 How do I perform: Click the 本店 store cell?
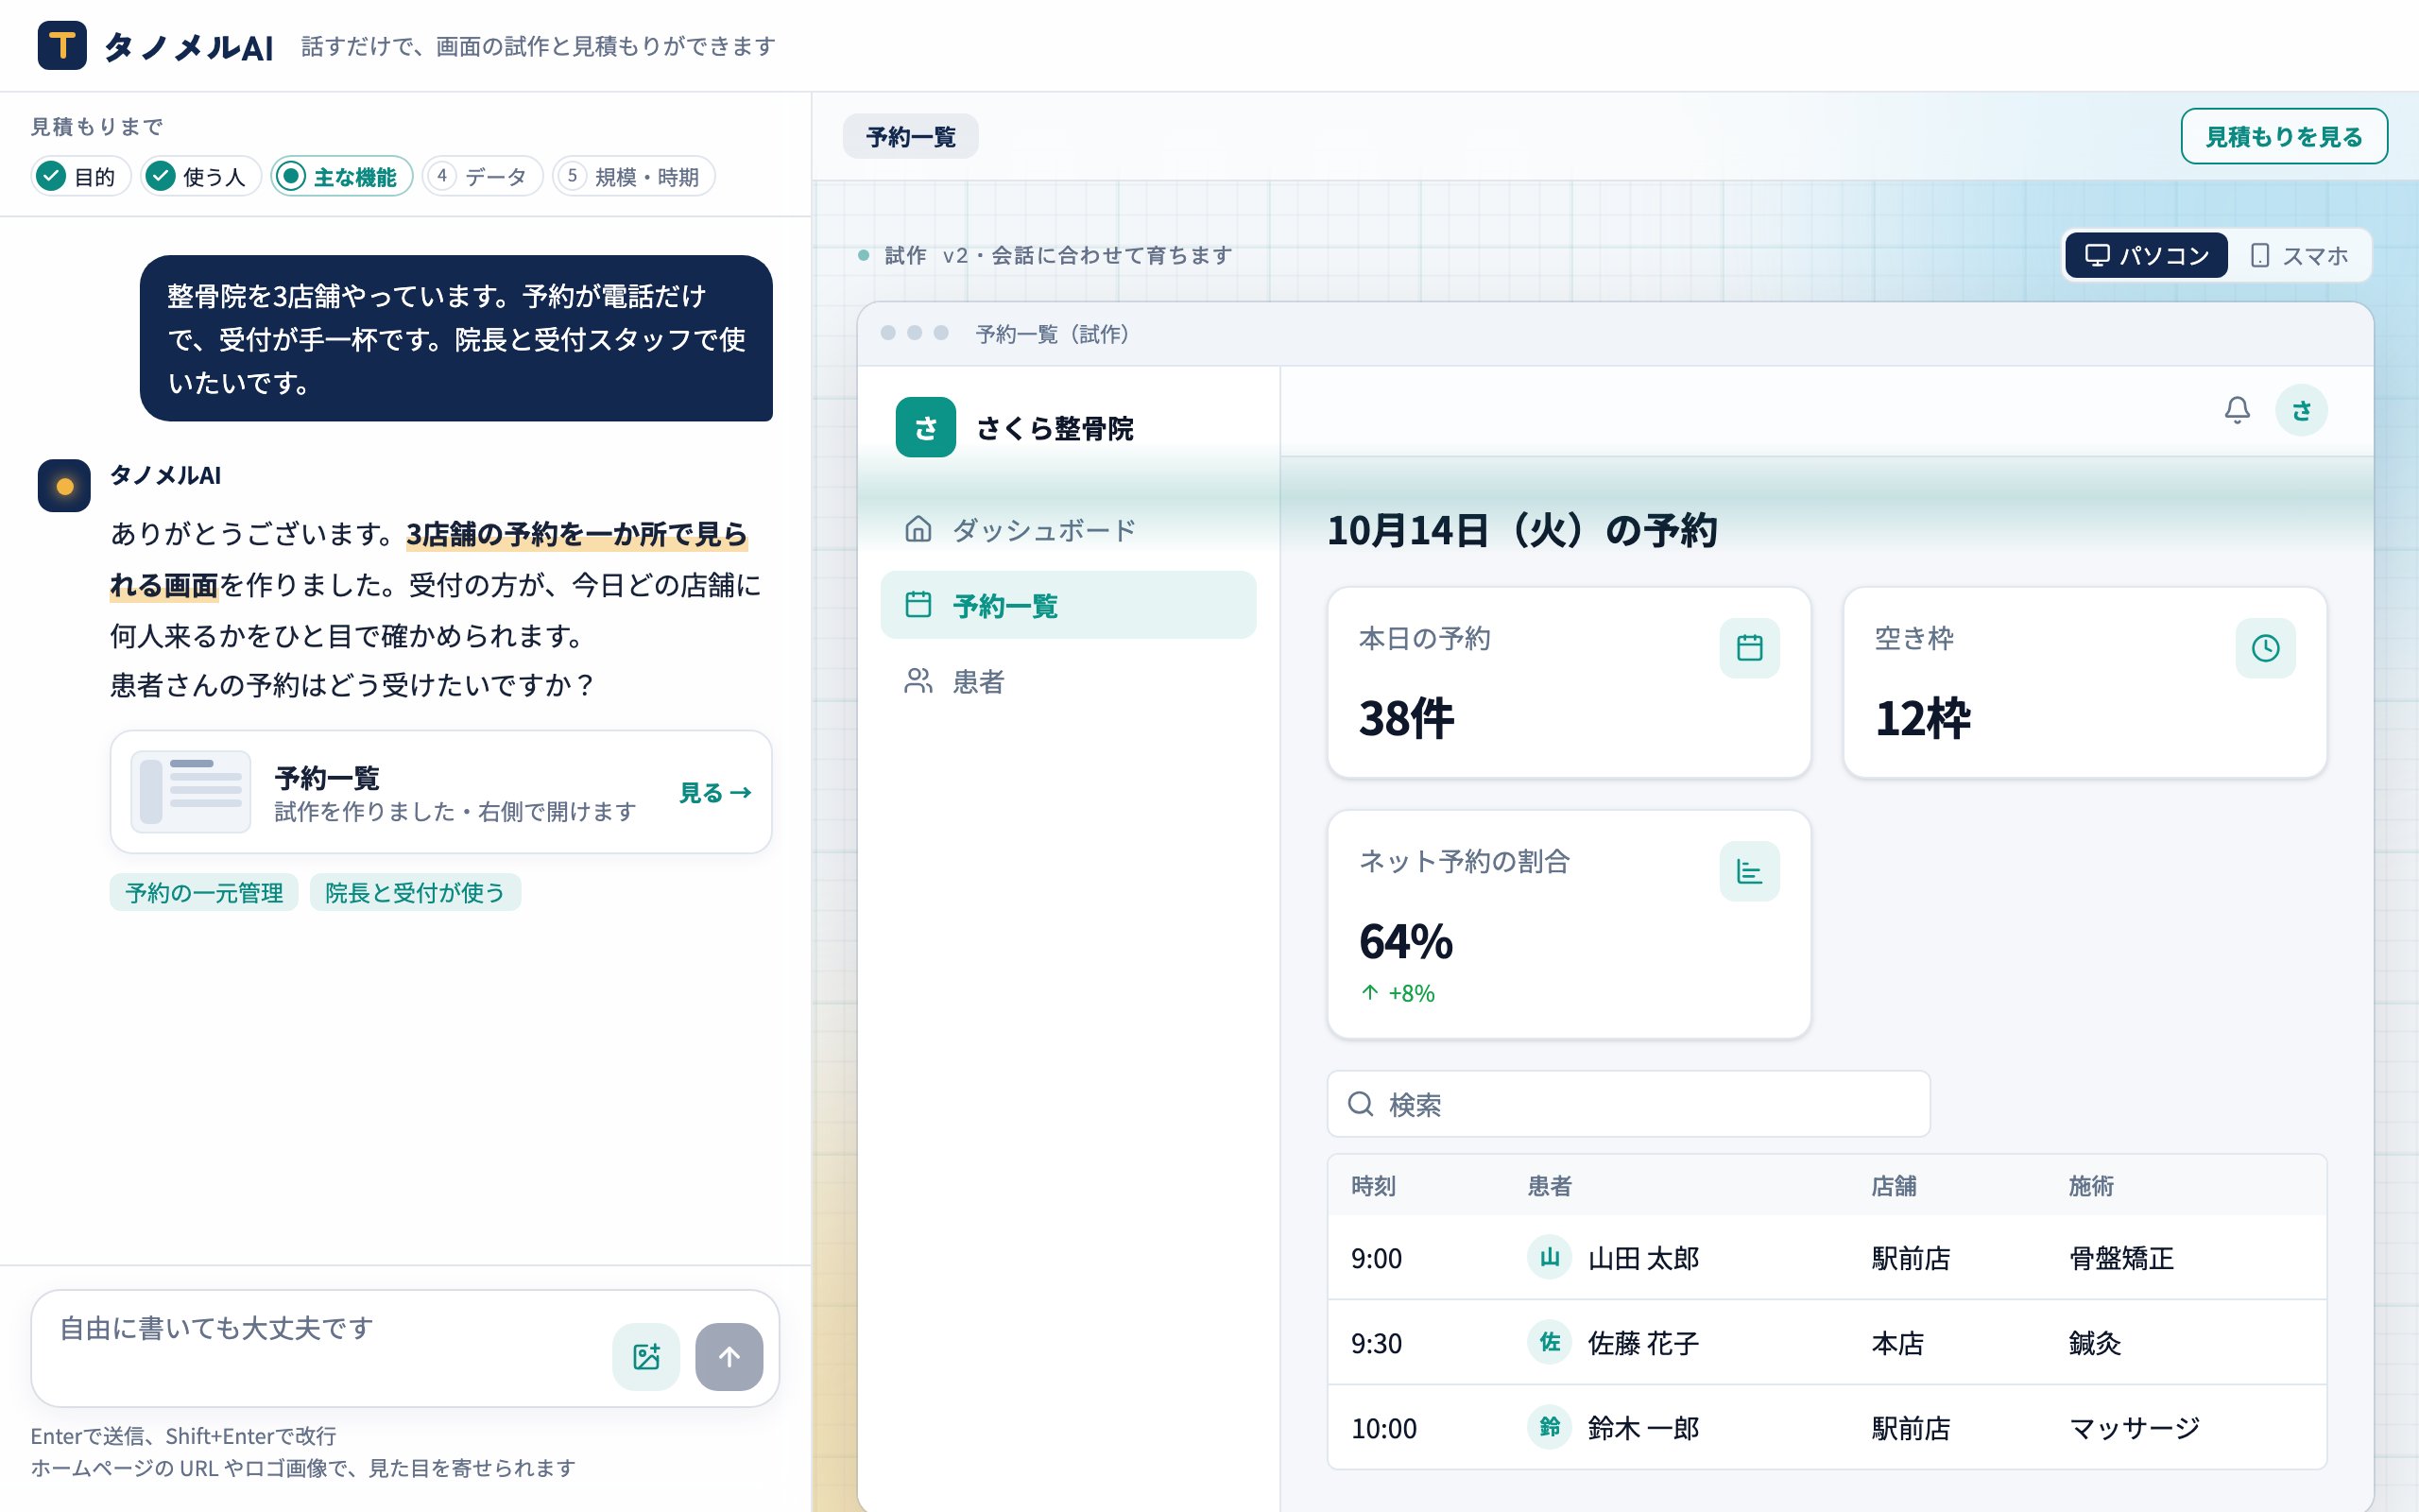click(x=1897, y=1343)
